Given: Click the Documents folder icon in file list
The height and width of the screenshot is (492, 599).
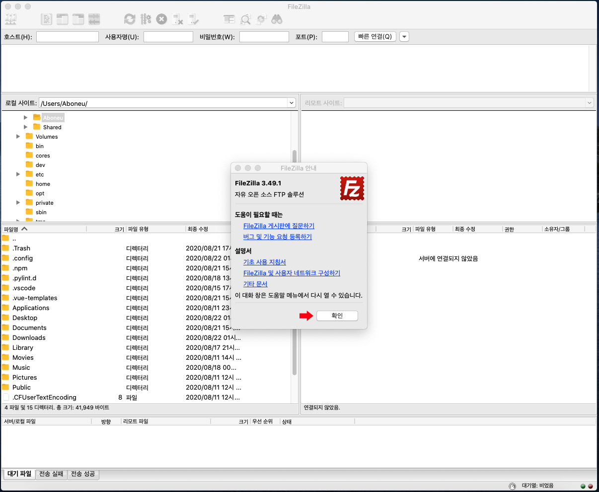Looking at the screenshot, I should pos(5,328).
